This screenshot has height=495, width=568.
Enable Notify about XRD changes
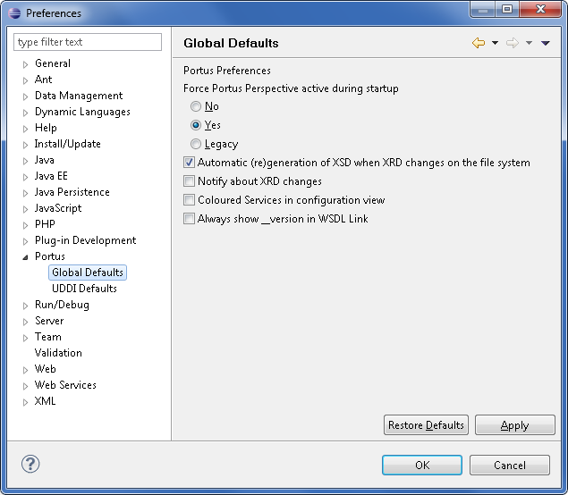pos(189,181)
